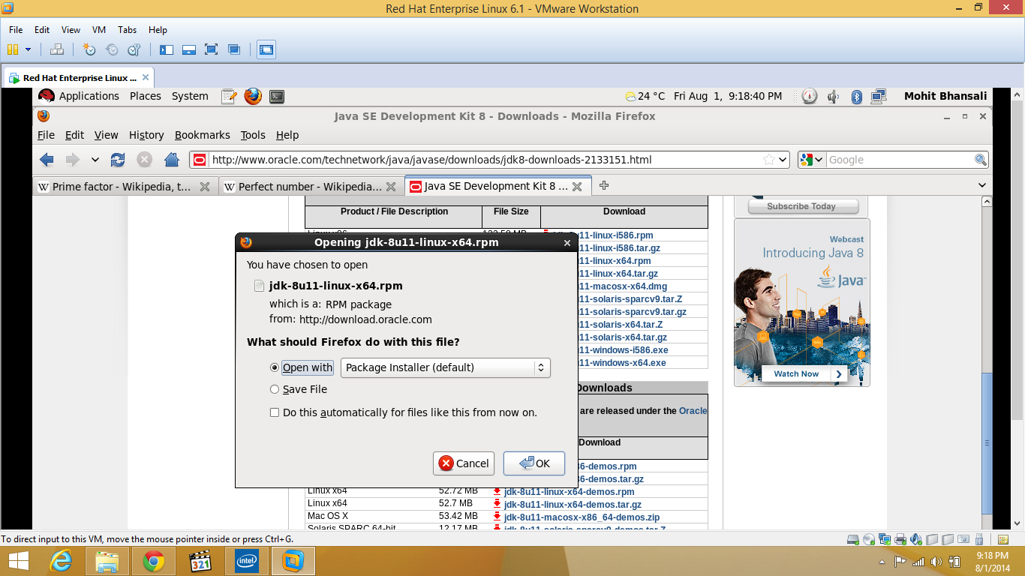
Task: Click the console view icon in the VMware toolbar
Action: tap(266, 49)
